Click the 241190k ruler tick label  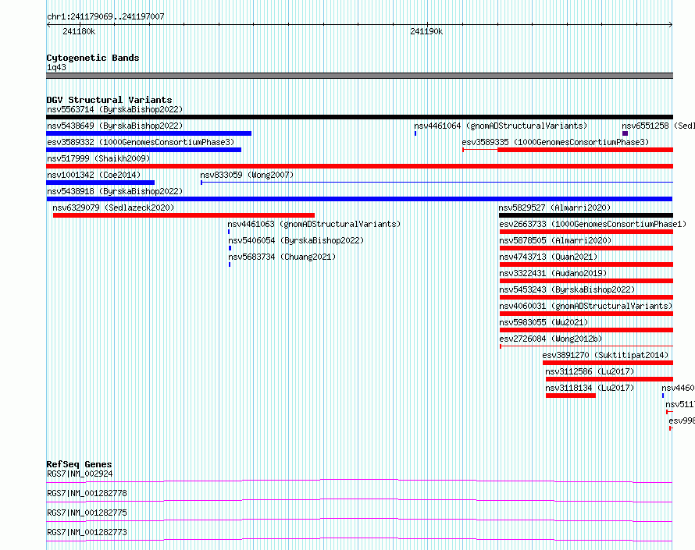[426, 31]
